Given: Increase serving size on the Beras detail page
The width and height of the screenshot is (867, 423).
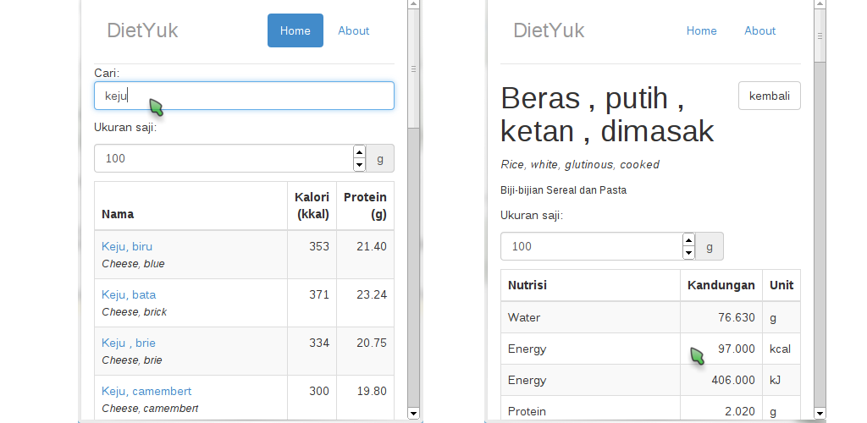Looking at the screenshot, I should pos(688,239).
